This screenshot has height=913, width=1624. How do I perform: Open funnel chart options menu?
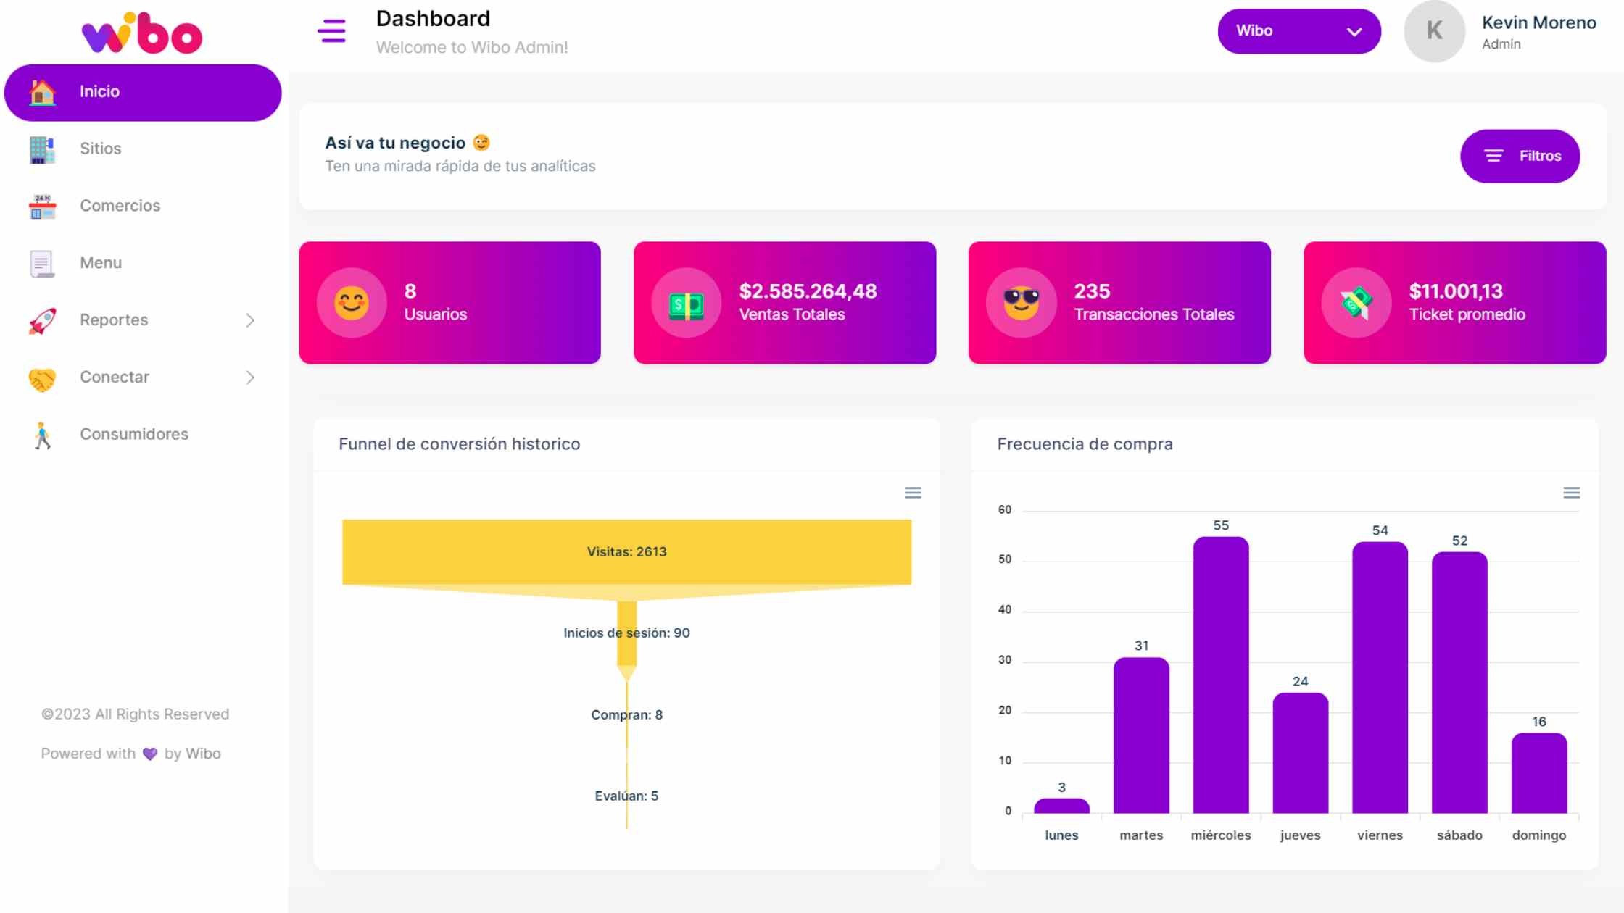coord(912,493)
